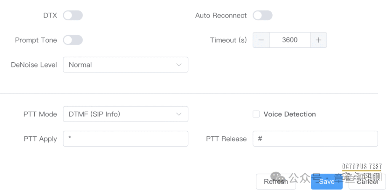Check the Voice Detection checkbox
Viewport: 390px width, 194px height.
(256, 114)
